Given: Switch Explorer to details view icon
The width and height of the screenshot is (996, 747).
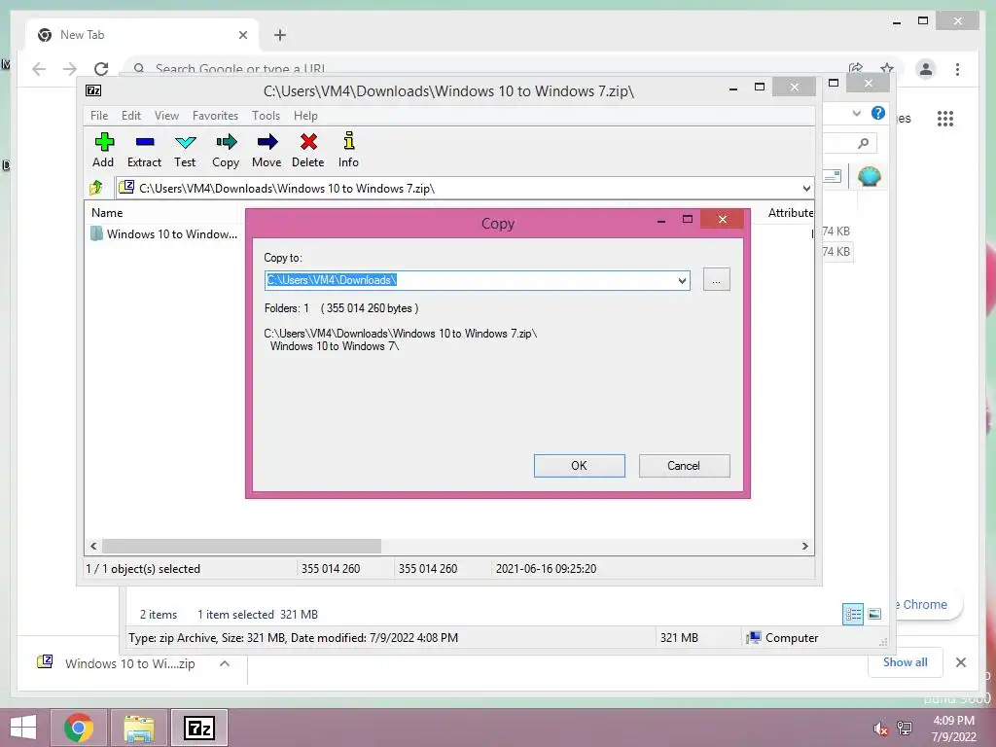Looking at the screenshot, I should [853, 614].
